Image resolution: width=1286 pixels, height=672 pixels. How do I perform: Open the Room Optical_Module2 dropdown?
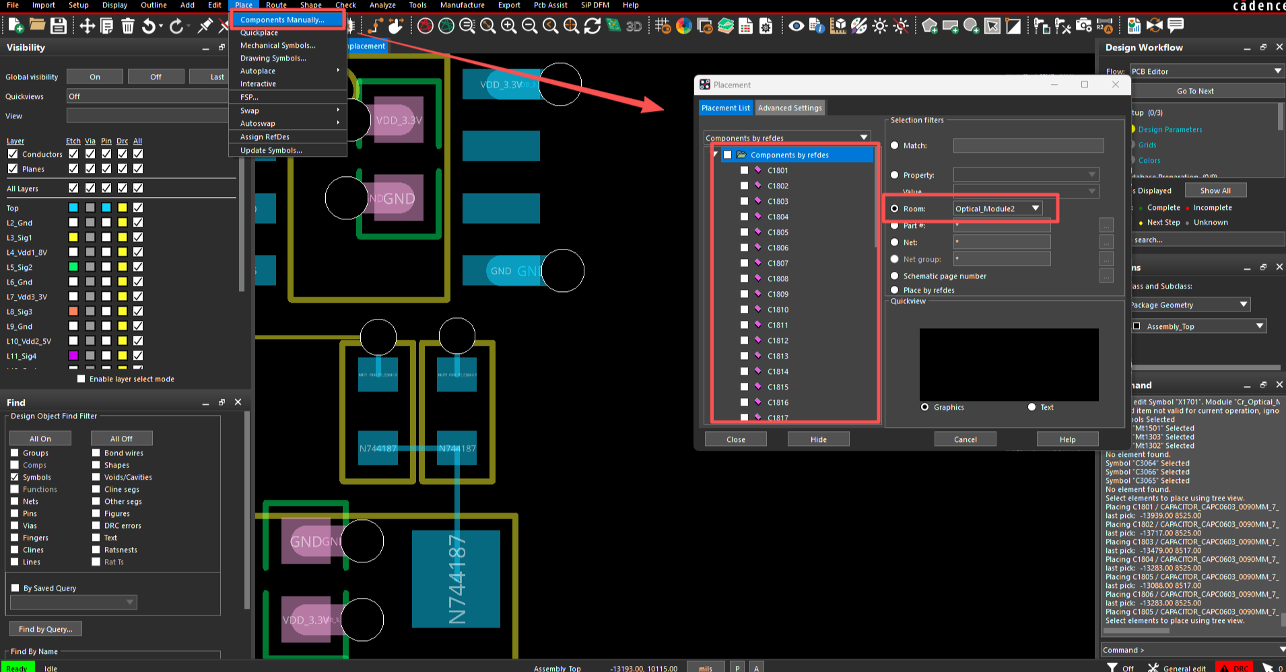click(1036, 209)
